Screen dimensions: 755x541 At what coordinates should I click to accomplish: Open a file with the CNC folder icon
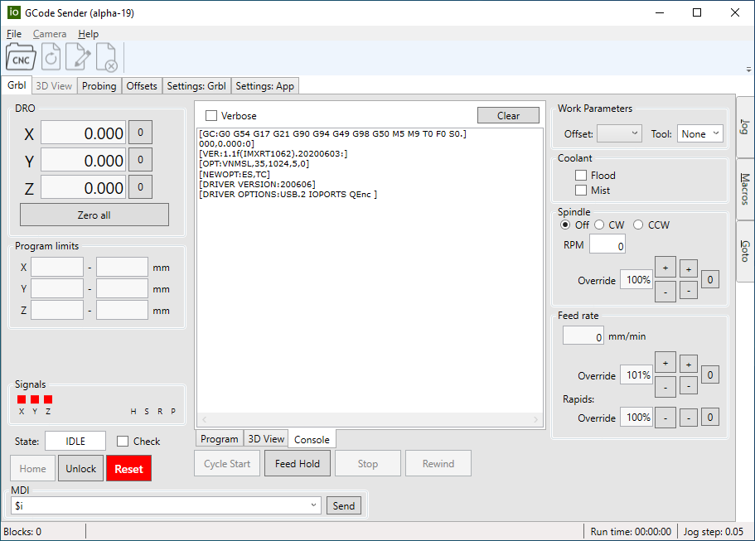click(21, 58)
